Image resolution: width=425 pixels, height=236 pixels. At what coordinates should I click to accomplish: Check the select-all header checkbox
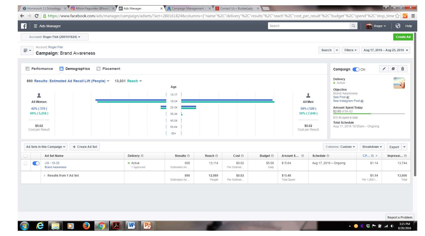point(25,156)
